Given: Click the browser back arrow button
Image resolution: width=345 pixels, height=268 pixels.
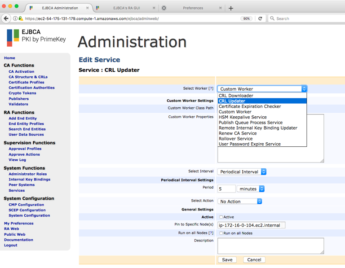Looking at the screenshot, I should [x=6, y=18].
